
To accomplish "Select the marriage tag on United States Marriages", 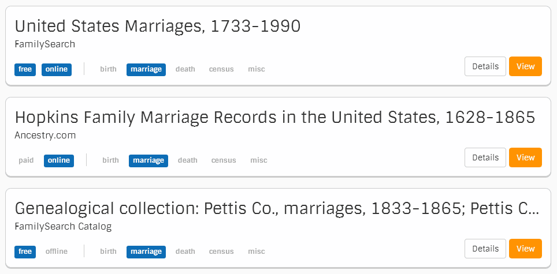I will tap(146, 69).
